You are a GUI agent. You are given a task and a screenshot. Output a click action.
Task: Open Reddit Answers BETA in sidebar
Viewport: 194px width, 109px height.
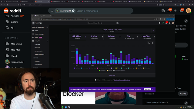click(x=15, y=16)
